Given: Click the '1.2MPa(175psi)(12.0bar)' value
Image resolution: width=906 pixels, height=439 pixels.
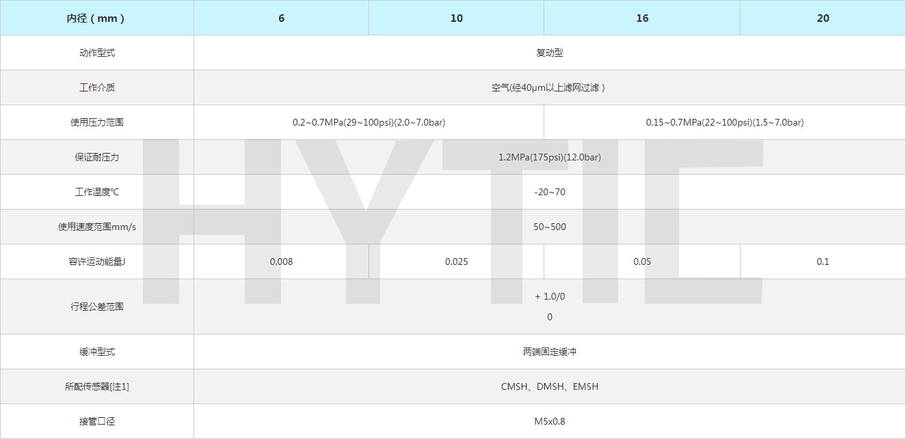Looking at the screenshot, I should tap(550, 157).
